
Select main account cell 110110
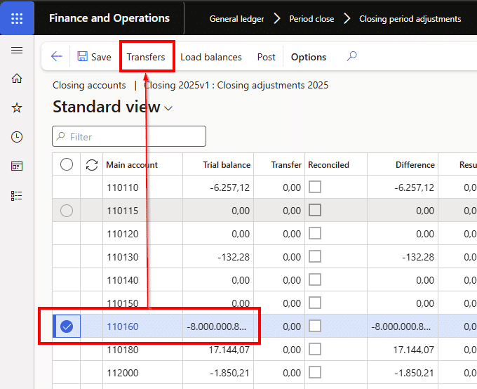(123, 187)
